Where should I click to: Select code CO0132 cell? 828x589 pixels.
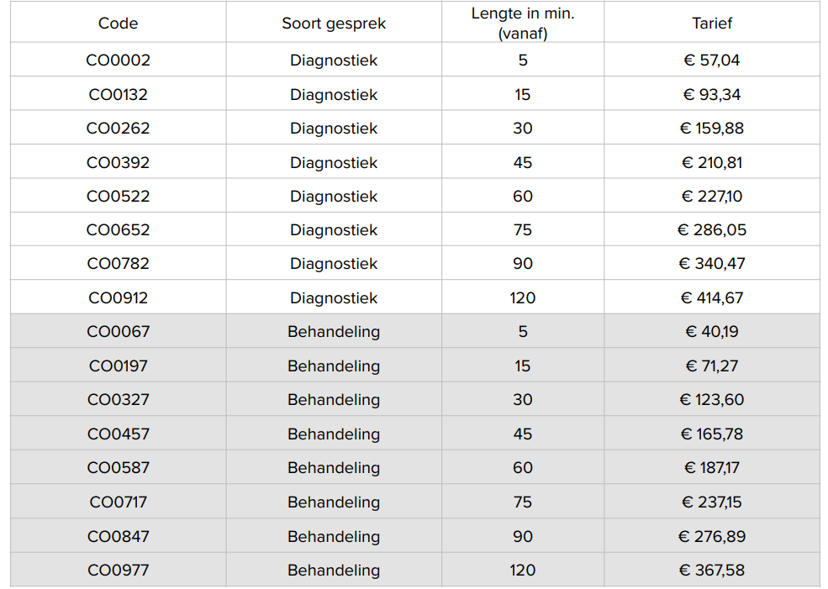pos(118,94)
